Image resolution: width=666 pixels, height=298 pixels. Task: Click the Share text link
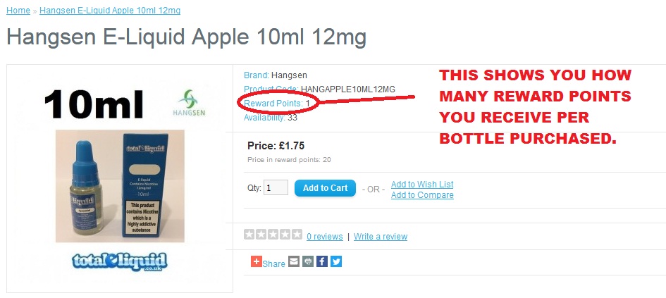pyautogui.click(x=273, y=263)
